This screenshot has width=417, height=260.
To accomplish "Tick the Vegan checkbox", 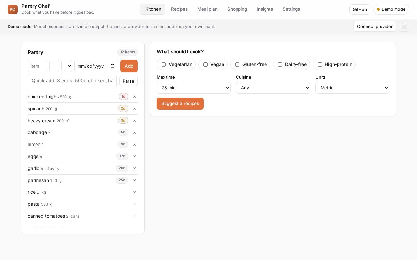I will [x=205, y=64].
